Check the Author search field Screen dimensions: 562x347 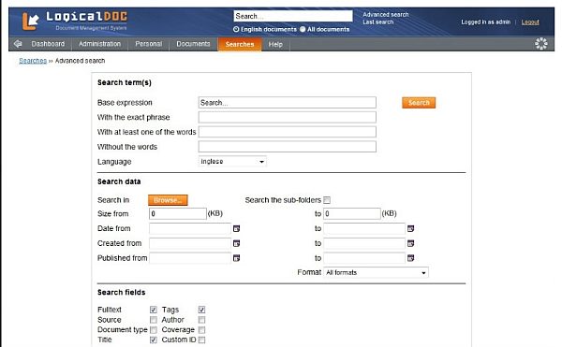201,320
